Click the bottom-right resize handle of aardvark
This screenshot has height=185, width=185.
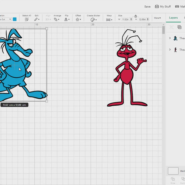[x=47, y=101]
